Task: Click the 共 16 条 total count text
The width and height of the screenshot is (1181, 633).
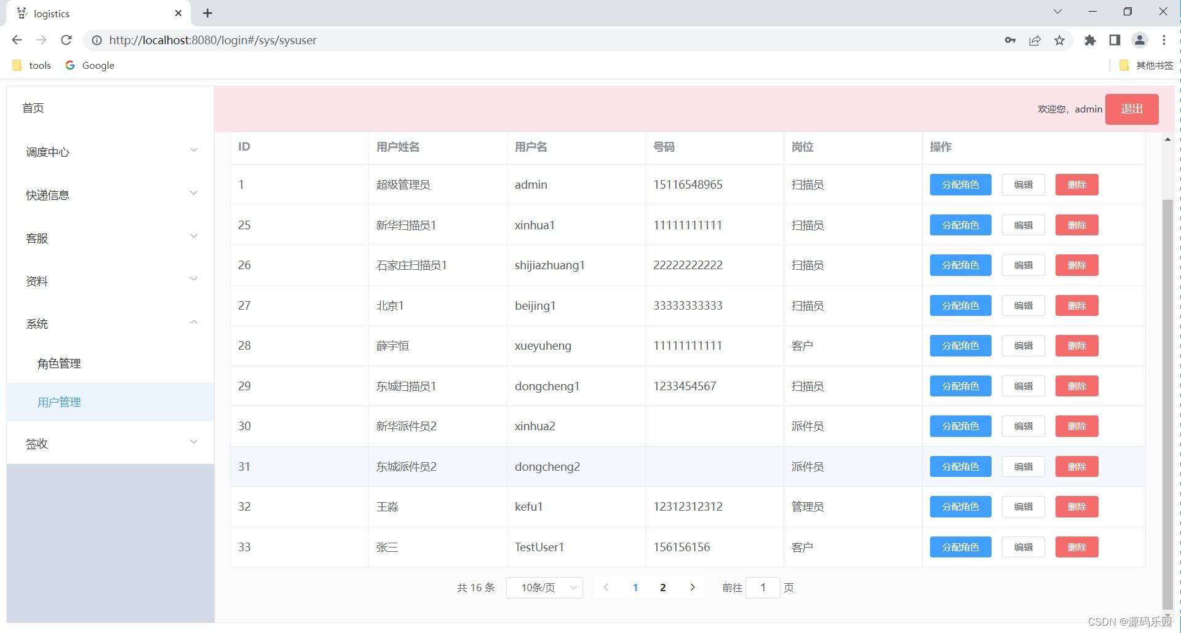Action: coord(475,588)
